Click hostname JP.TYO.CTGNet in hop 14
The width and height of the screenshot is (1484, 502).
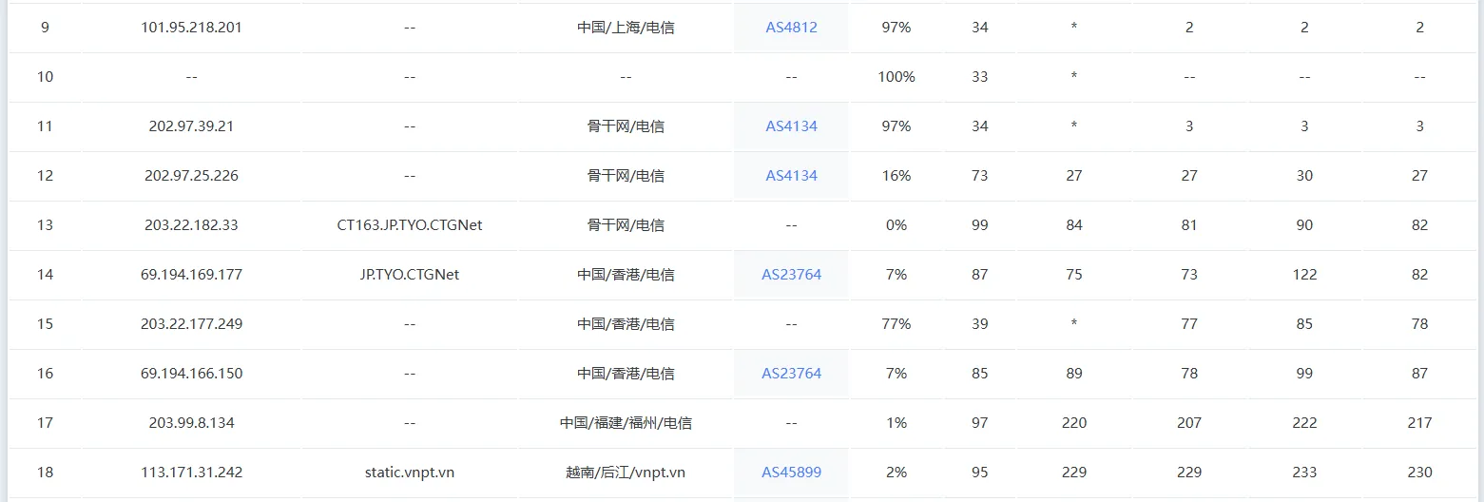coord(410,275)
